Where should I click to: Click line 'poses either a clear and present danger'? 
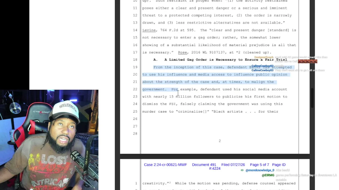click(x=215, y=8)
